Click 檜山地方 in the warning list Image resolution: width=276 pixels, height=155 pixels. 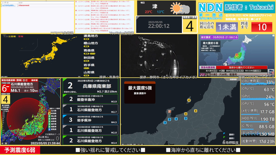[x=91, y=43]
